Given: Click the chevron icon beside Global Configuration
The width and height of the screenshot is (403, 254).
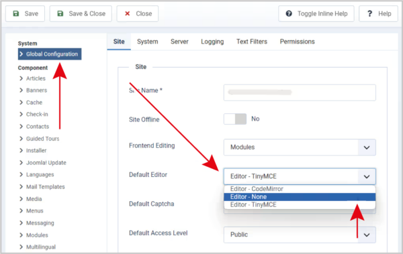Looking at the screenshot, I should (x=21, y=54).
